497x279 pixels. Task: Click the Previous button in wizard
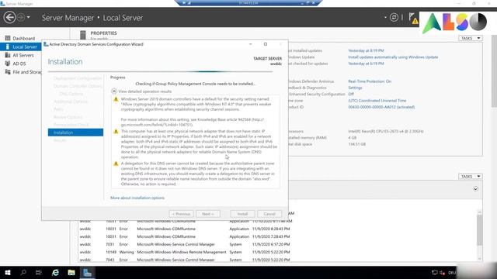(181, 214)
